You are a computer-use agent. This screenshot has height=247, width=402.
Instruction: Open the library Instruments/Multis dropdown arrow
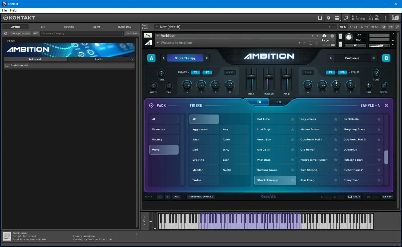132,59
